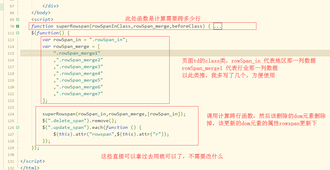
Task: Expand the folded superRowspan function on line 70
Action: tap(18, 26)
